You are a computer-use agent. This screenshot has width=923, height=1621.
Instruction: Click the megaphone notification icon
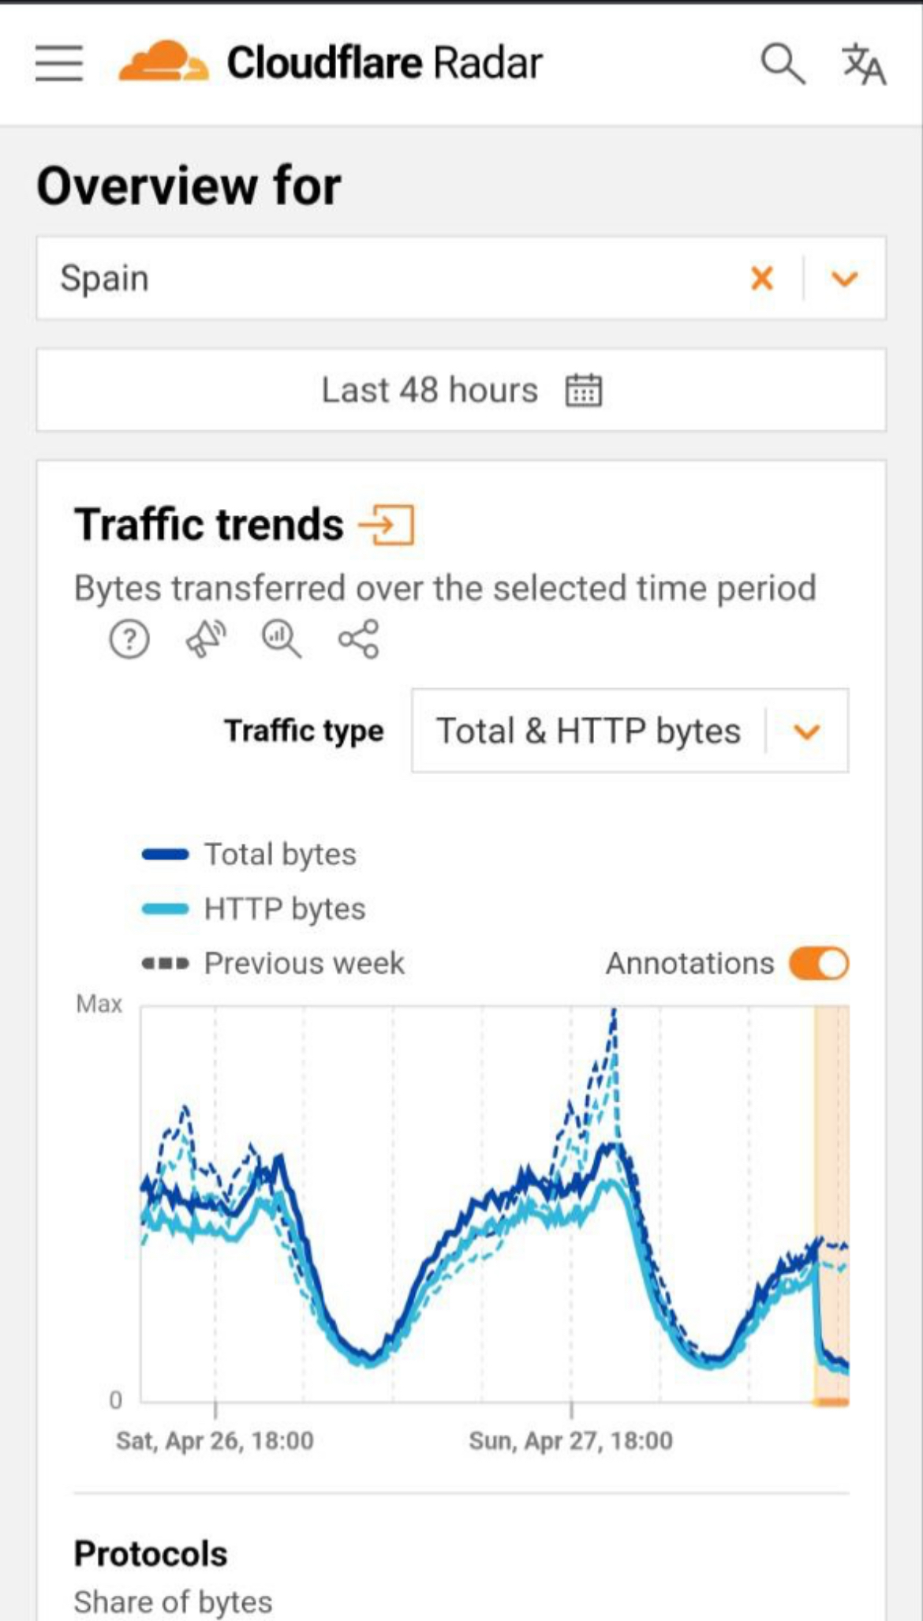(x=205, y=639)
